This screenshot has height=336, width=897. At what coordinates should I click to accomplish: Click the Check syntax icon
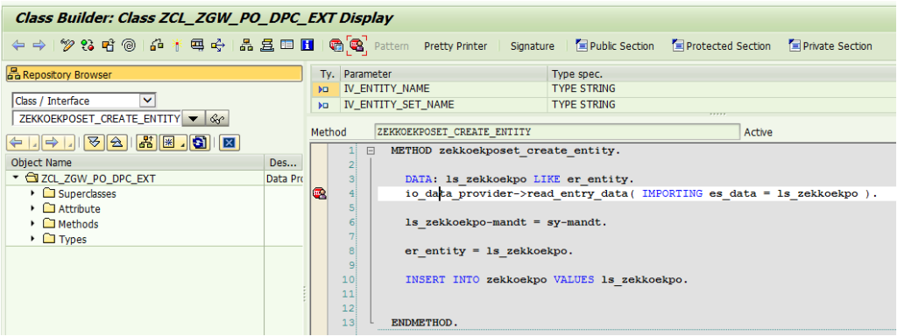[157, 46]
